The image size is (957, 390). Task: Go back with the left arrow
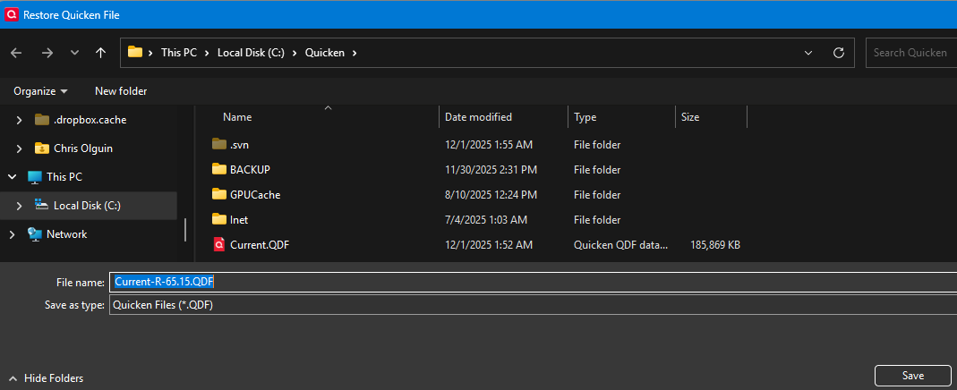coord(16,53)
